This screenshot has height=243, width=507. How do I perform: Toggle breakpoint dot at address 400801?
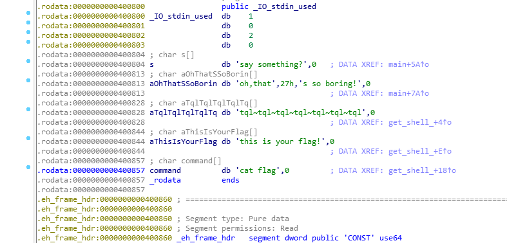(x=28, y=22)
